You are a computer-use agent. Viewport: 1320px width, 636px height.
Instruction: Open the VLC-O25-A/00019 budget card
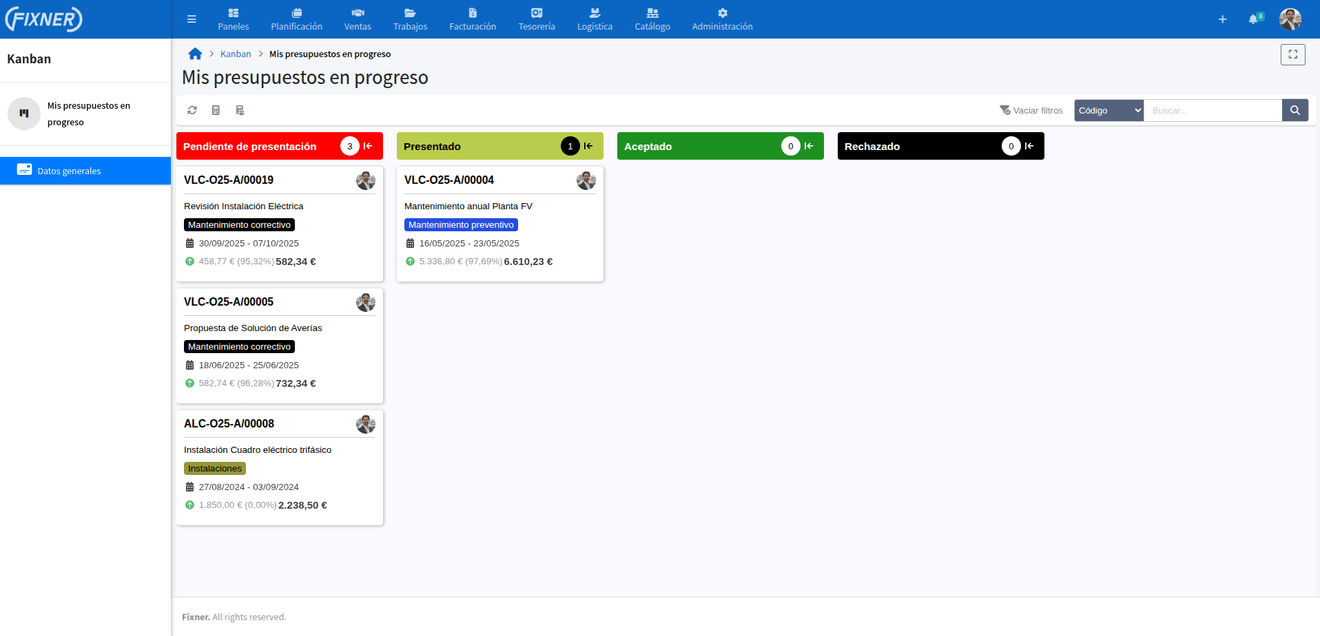point(229,180)
